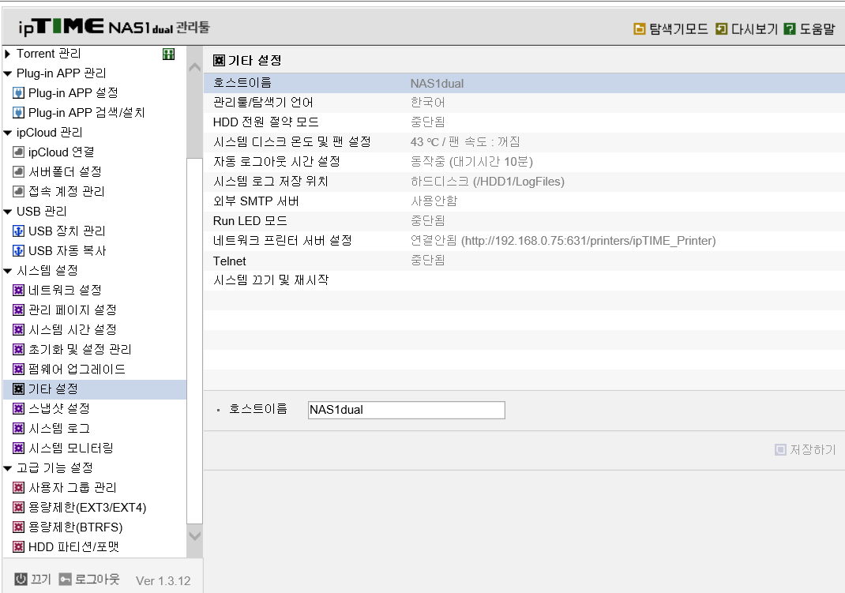Expand the Torrent 관리 tree arrow
Screen dimensions: 845x593
click(x=8, y=54)
